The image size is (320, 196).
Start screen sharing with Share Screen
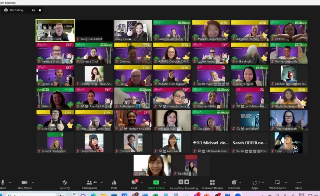[156, 184]
